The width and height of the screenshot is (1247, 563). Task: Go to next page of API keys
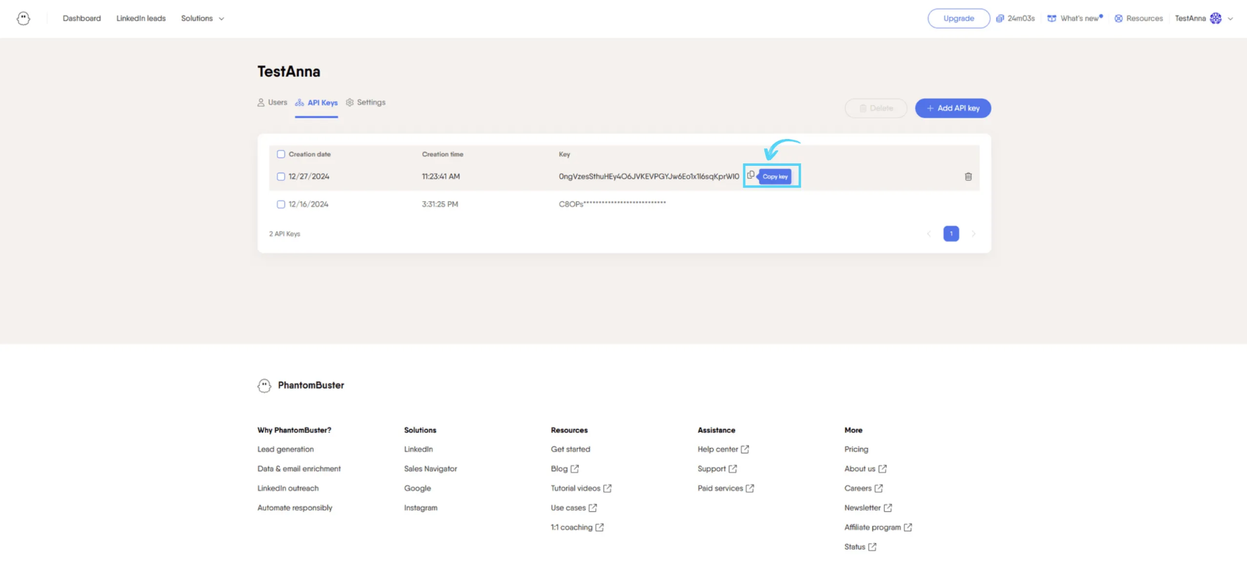point(973,234)
